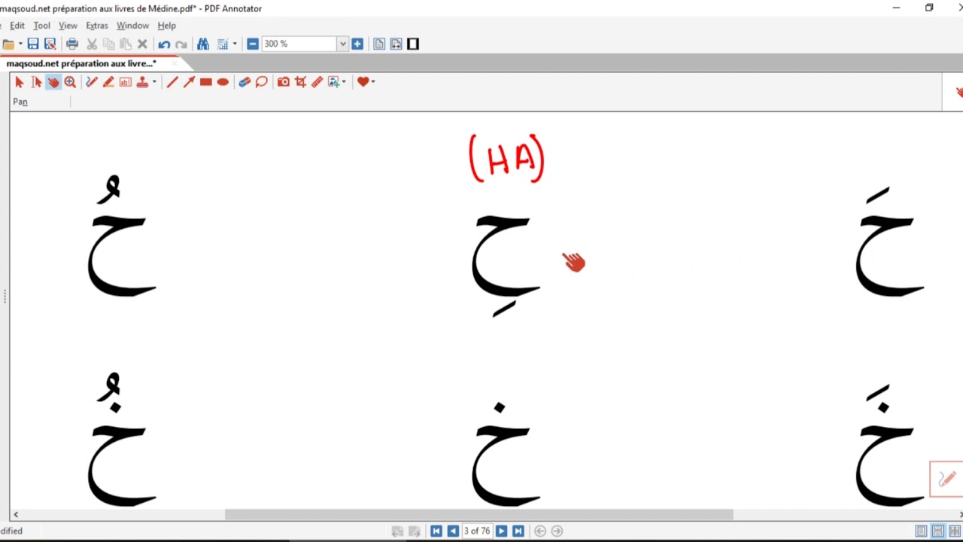Choose the Select Text tool
Image resolution: width=963 pixels, height=542 pixels.
pyautogui.click(x=36, y=81)
